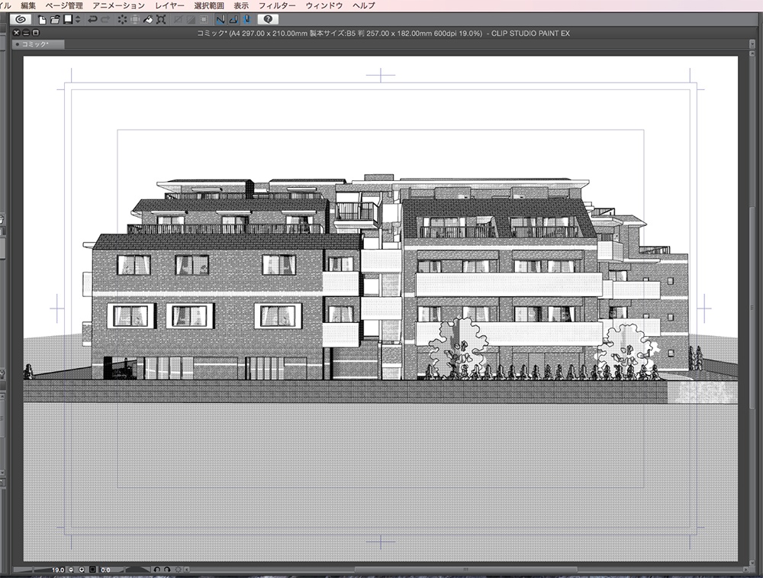Create a new canvas with the New icon
Screen dimensions: 763x578
[x=42, y=21]
